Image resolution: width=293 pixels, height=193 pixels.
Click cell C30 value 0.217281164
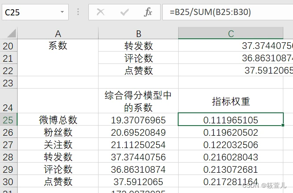(x=231, y=181)
